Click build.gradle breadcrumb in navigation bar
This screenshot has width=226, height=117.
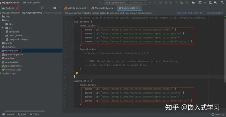[x=31, y=3]
